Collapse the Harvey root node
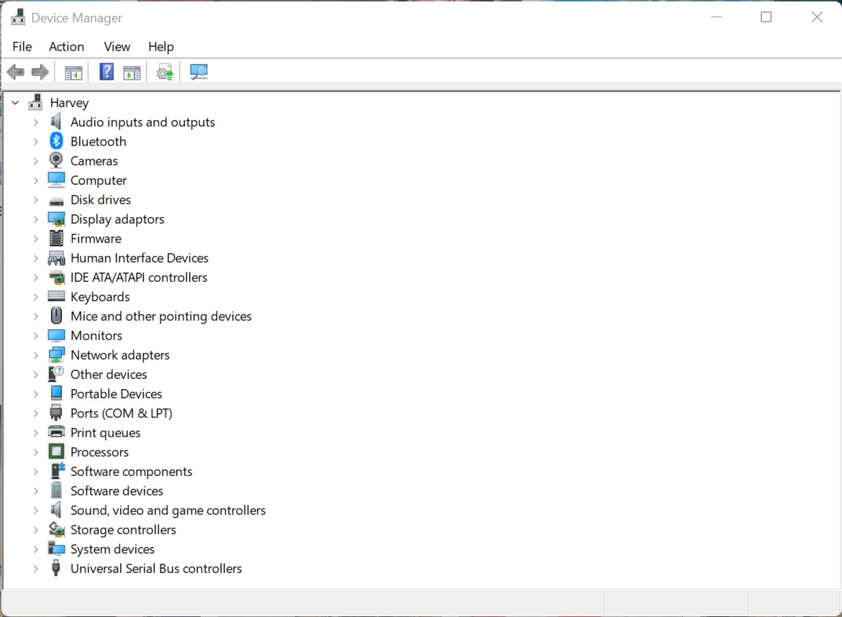This screenshot has height=617, width=842. click(16, 103)
